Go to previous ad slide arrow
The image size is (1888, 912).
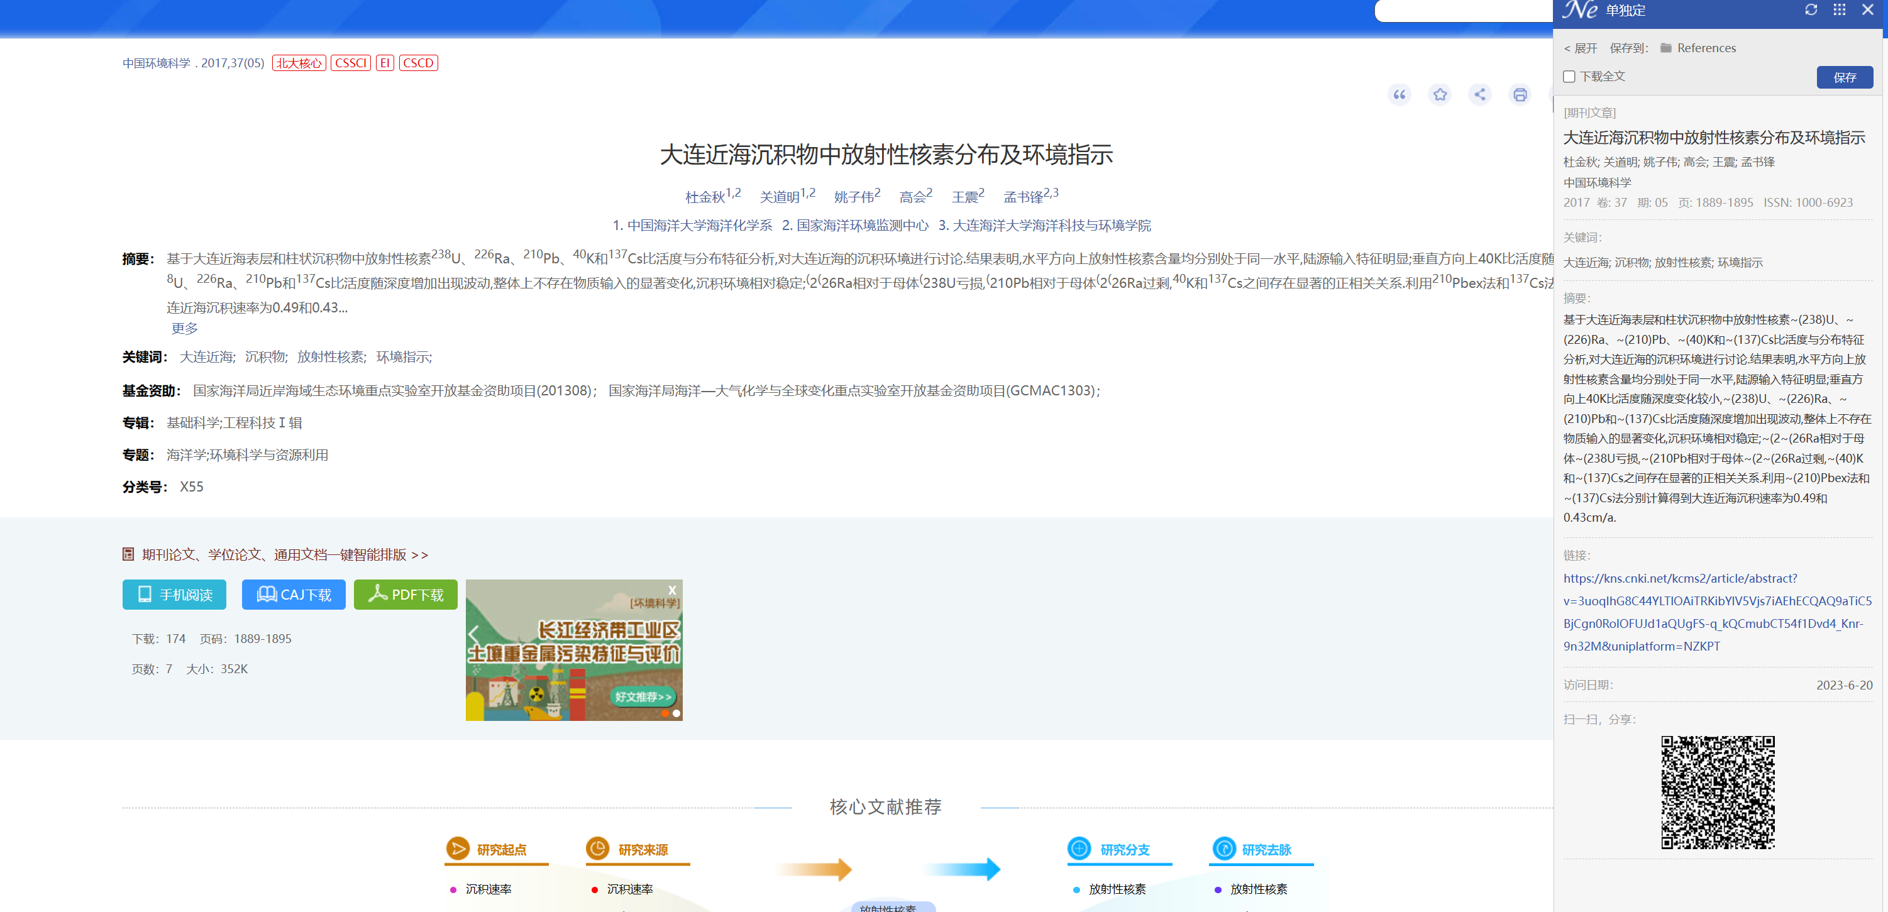pos(473,634)
